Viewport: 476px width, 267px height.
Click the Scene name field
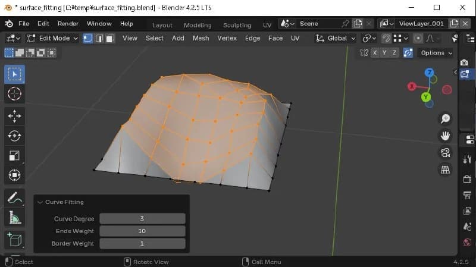click(318, 24)
